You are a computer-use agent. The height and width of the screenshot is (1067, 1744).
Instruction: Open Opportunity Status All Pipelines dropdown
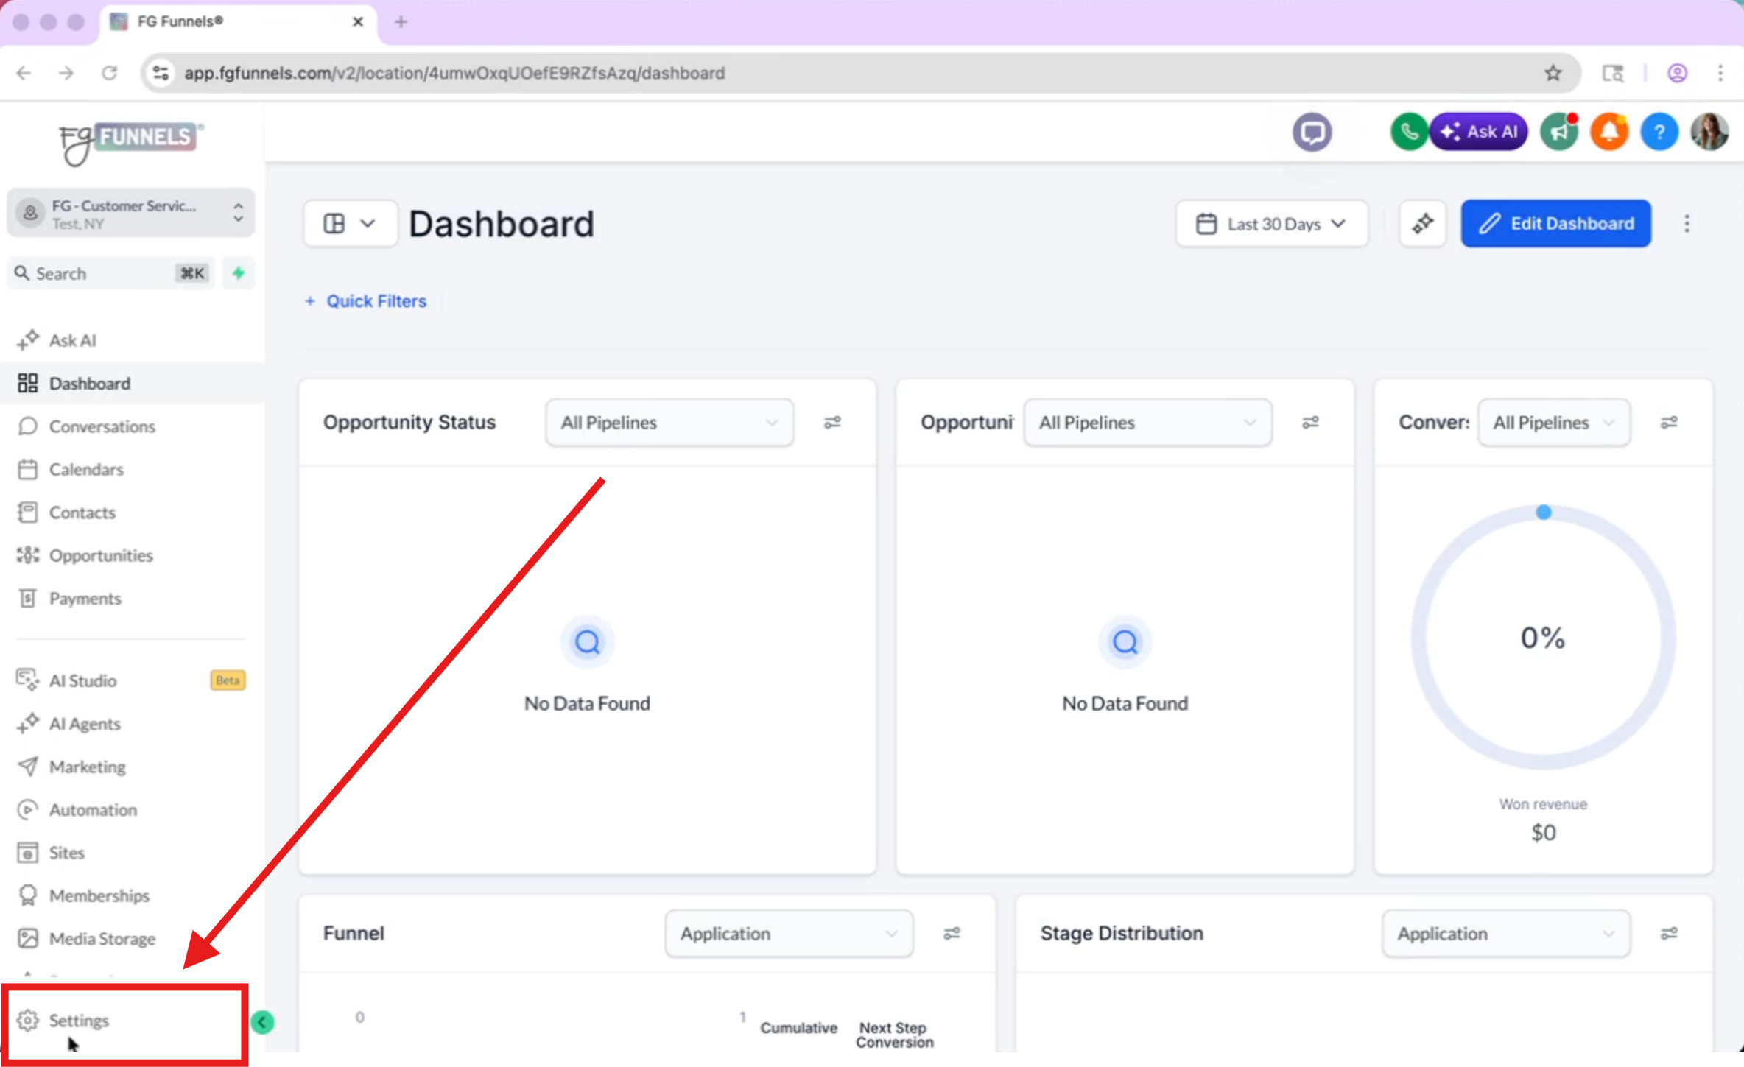(669, 423)
